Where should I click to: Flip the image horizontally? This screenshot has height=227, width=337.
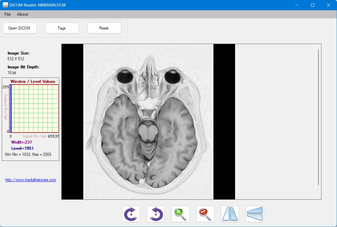click(x=230, y=214)
